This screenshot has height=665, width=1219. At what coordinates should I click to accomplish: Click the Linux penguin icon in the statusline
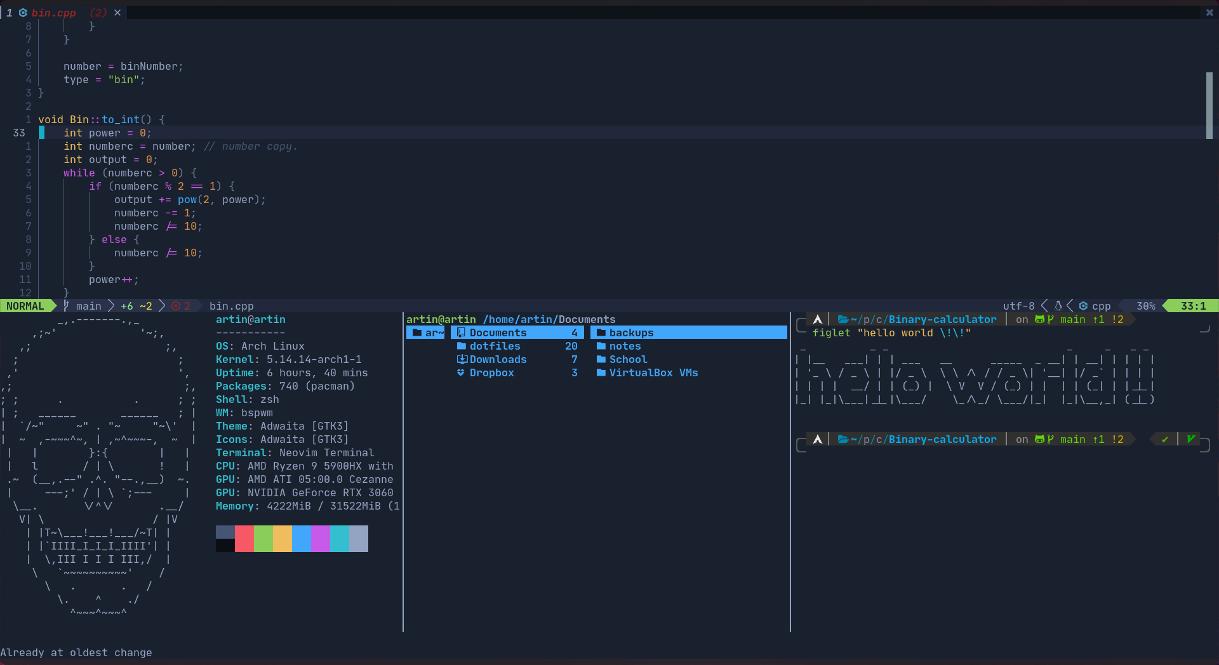tap(1058, 306)
